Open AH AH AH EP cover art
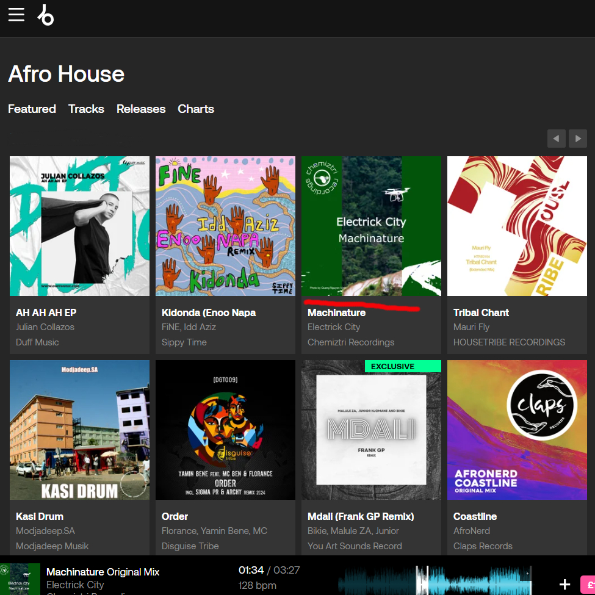This screenshot has width=595, height=595. 80,226
